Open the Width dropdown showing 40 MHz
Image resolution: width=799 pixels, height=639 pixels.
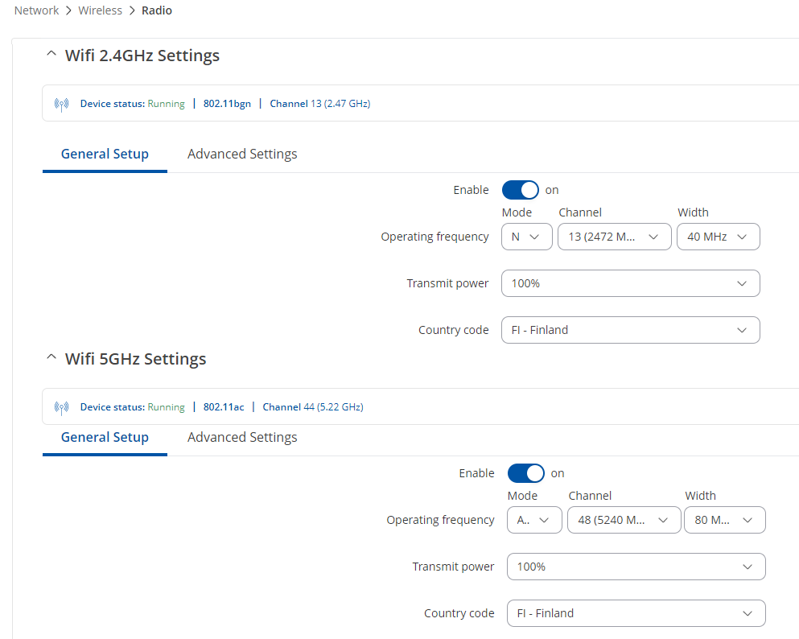click(719, 237)
